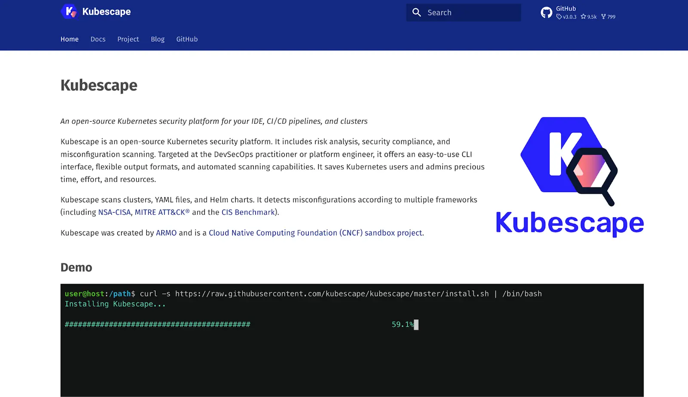
Task: Click the large Kubescape logo image
Action: (570, 177)
